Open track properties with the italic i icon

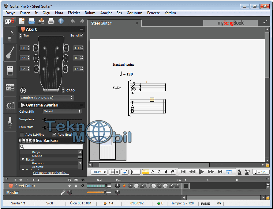click(27, 180)
